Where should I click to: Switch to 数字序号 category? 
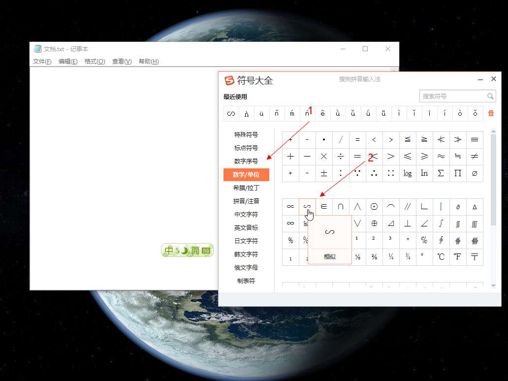tap(246, 161)
